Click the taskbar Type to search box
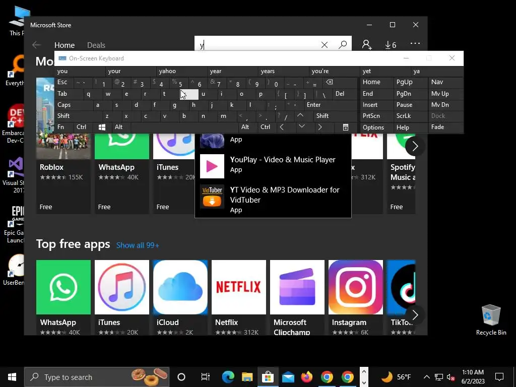The image size is (516, 387). [x=97, y=377]
